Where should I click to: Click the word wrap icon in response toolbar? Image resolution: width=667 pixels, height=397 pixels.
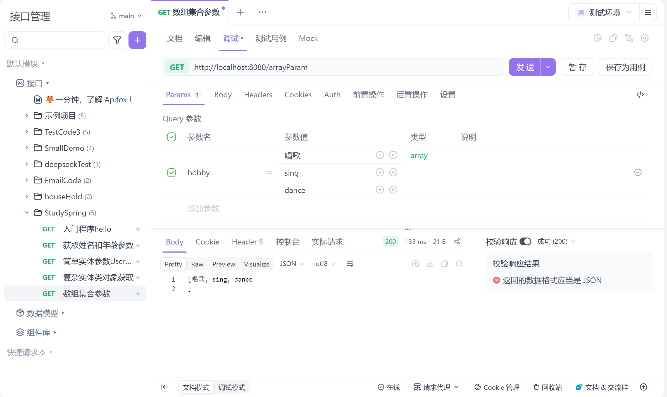click(x=350, y=264)
